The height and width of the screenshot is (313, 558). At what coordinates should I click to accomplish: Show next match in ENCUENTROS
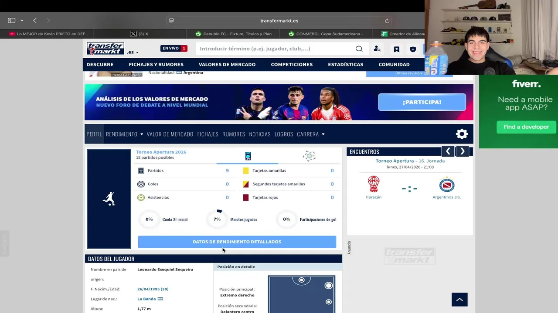click(463, 151)
